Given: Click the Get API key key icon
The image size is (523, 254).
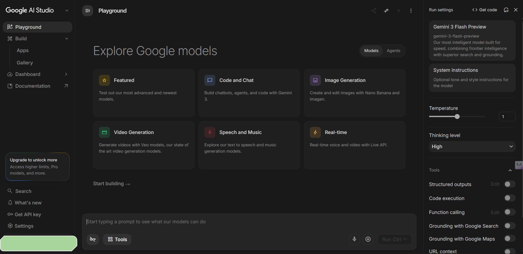Looking at the screenshot, I should 10,214.
